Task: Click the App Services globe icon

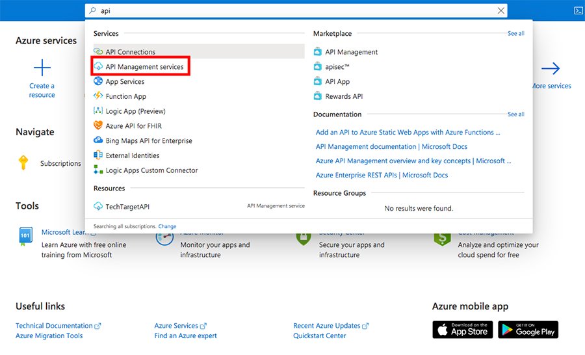Action: coord(98,82)
